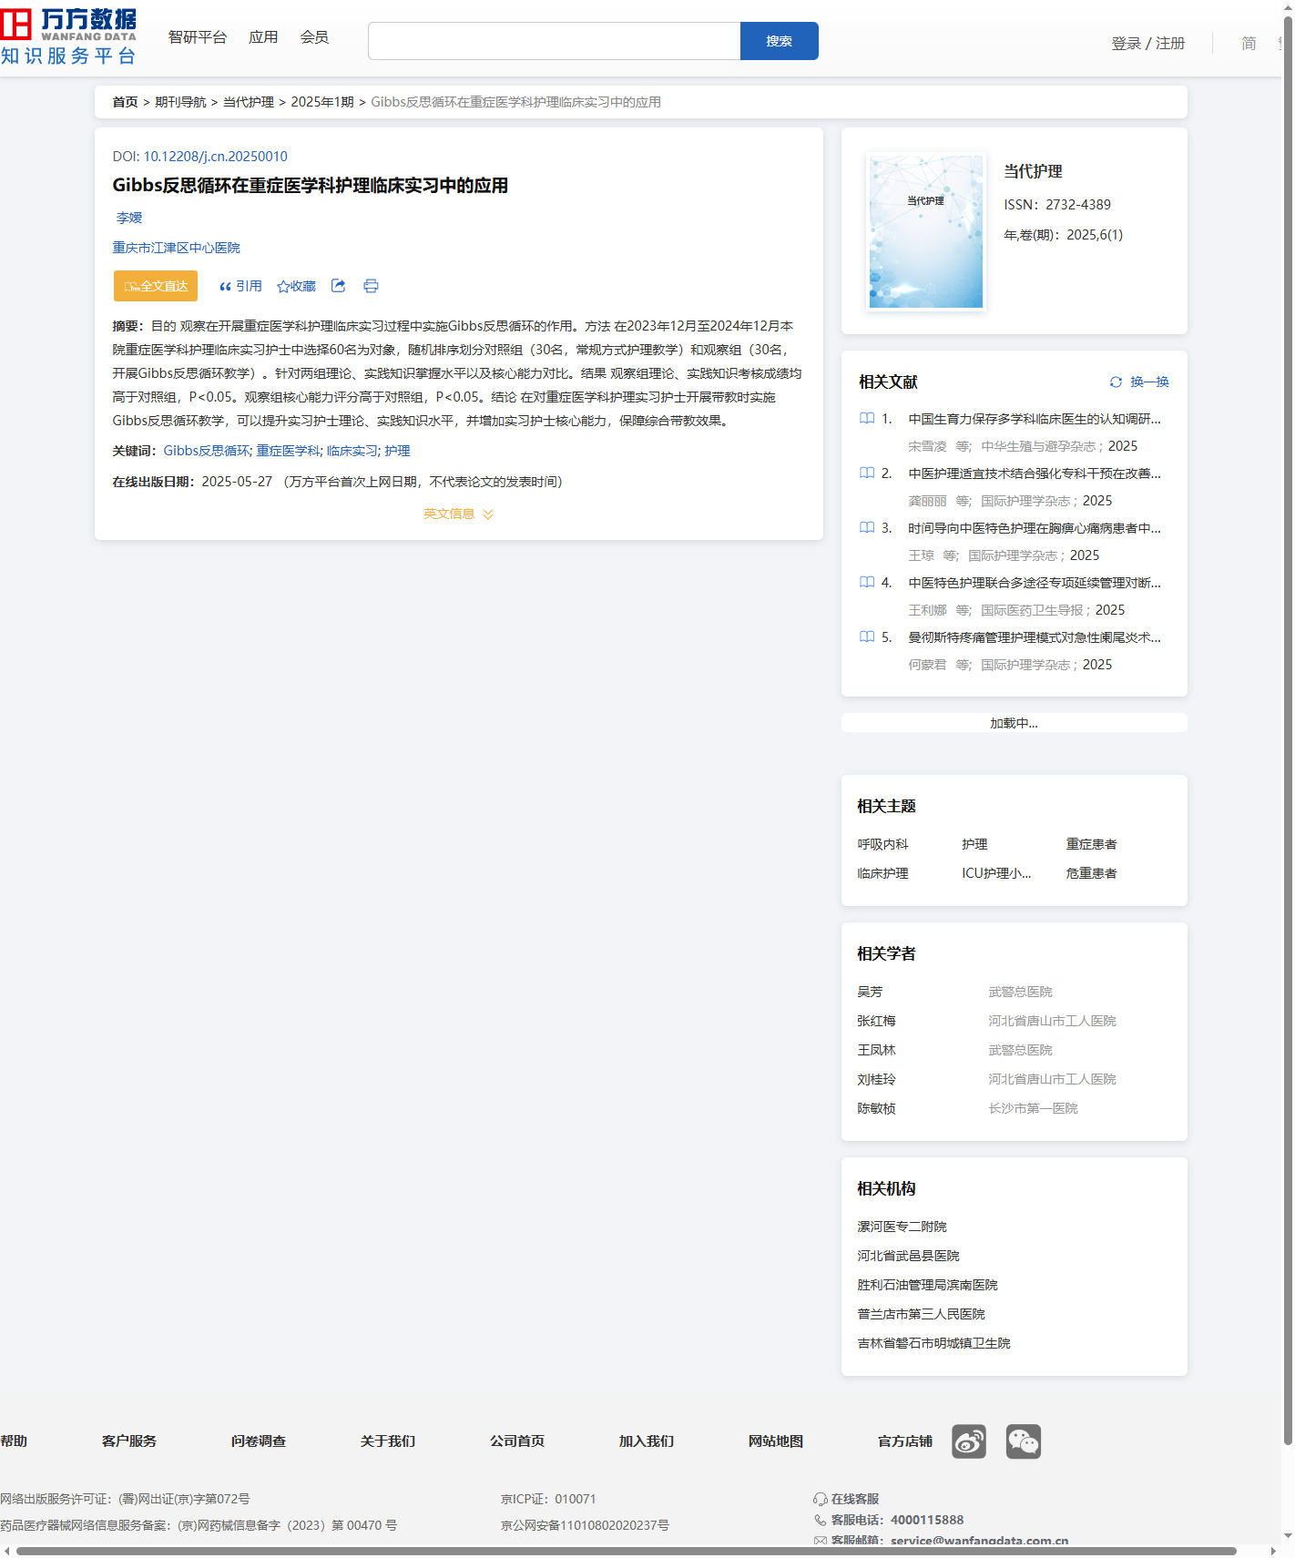The image size is (1295, 1558).
Task: Click 登录 / 注册 link
Action: (x=1147, y=43)
